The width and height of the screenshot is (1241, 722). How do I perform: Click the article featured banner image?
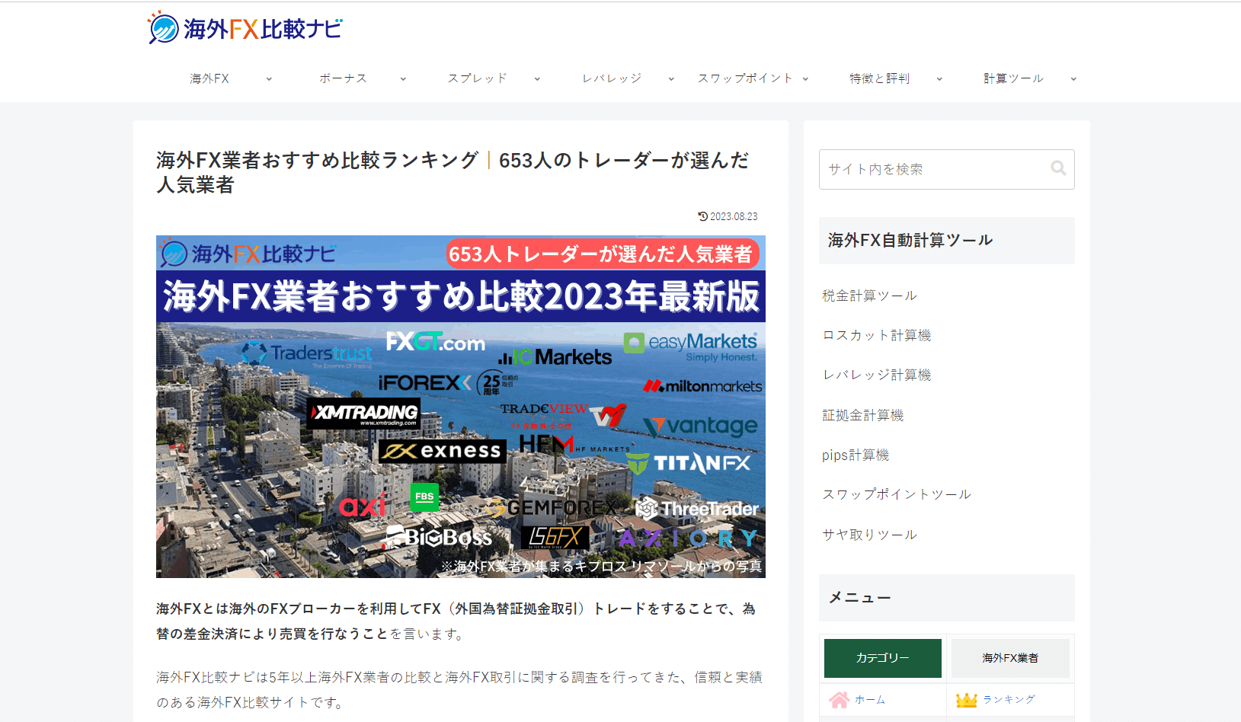pos(461,407)
